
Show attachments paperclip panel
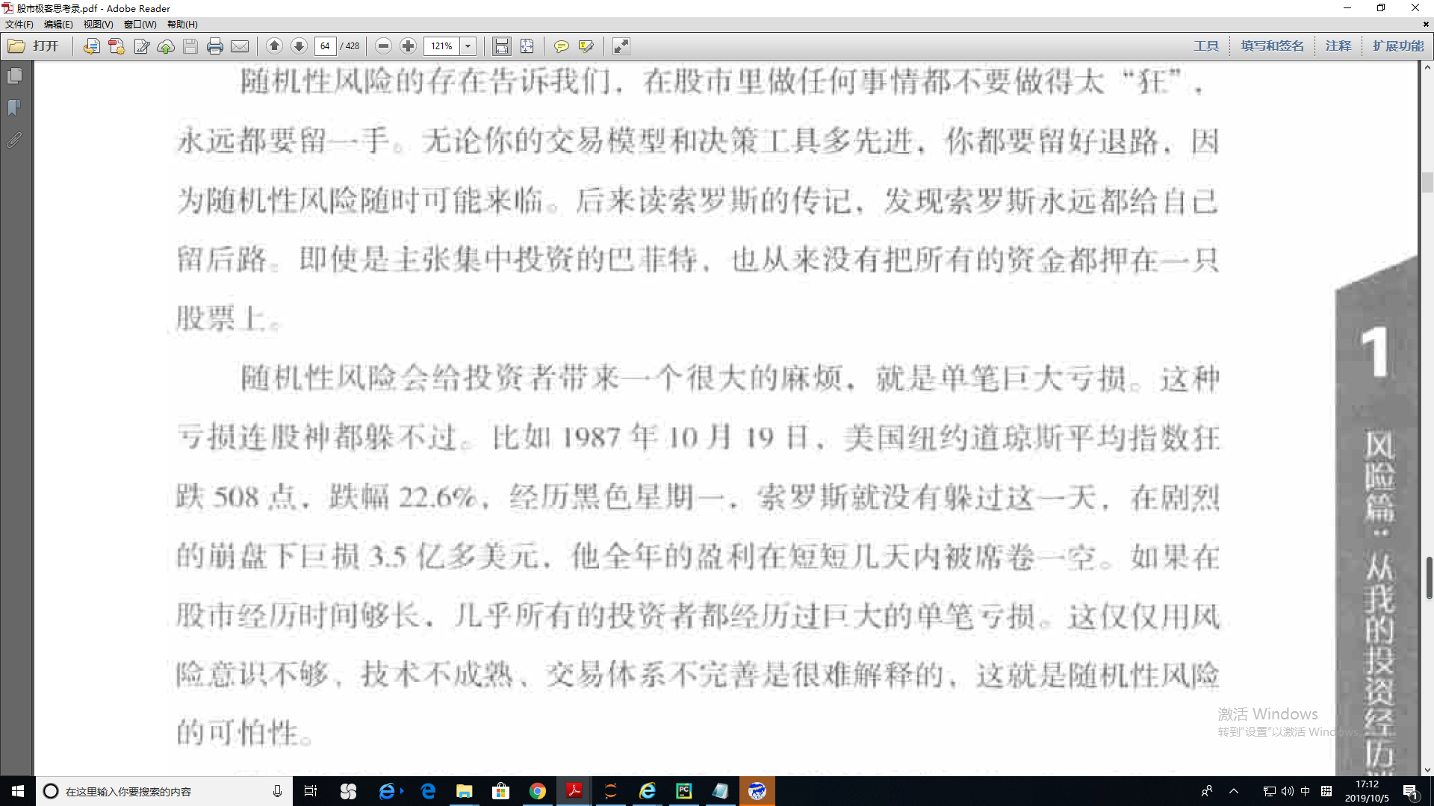coord(14,140)
